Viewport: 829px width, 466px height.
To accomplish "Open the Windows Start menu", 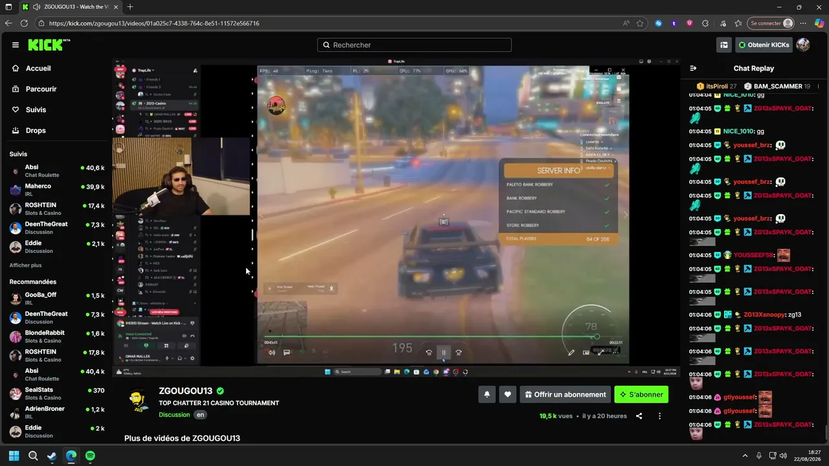I will click(x=14, y=456).
